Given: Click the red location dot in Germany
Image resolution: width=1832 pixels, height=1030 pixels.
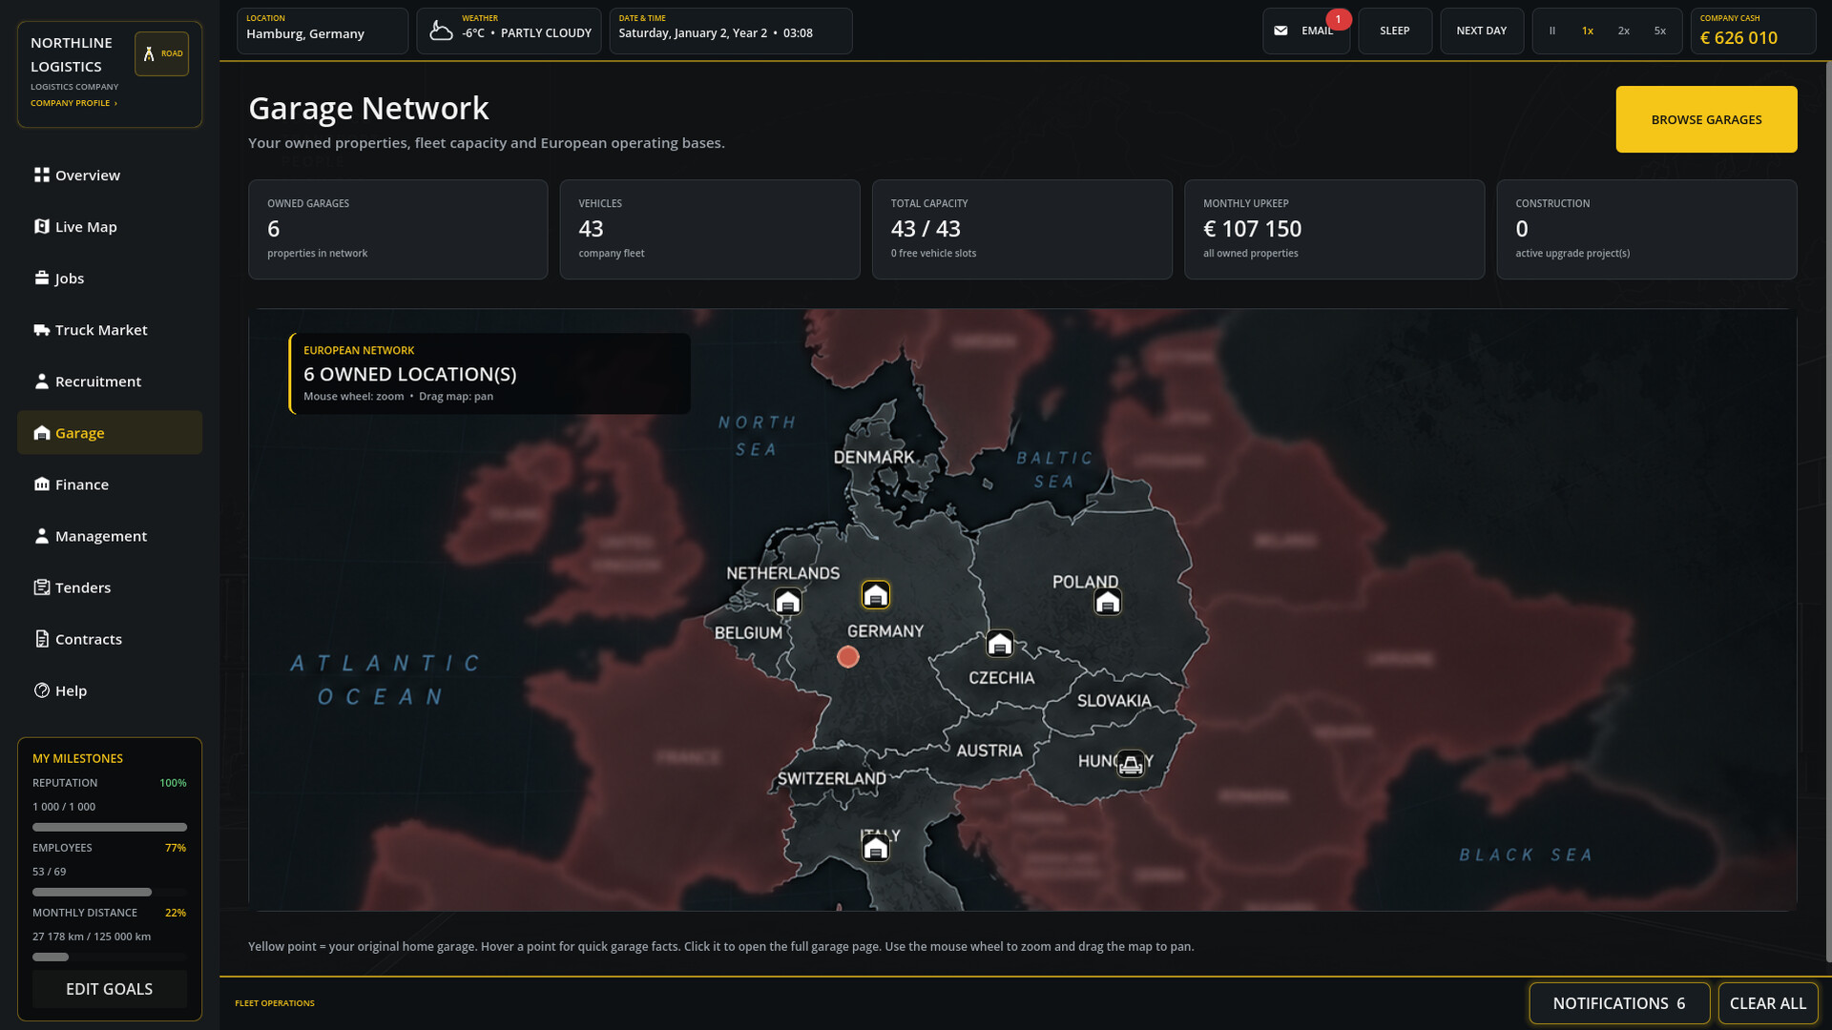Looking at the screenshot, I should pyautogui.click(x=847, y=657).
